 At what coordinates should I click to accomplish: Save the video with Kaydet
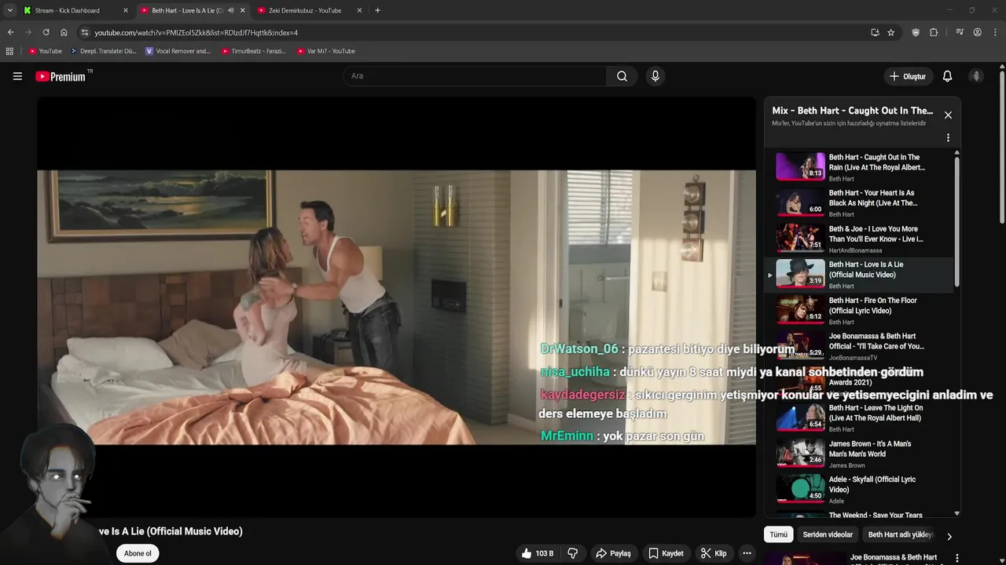666,553
